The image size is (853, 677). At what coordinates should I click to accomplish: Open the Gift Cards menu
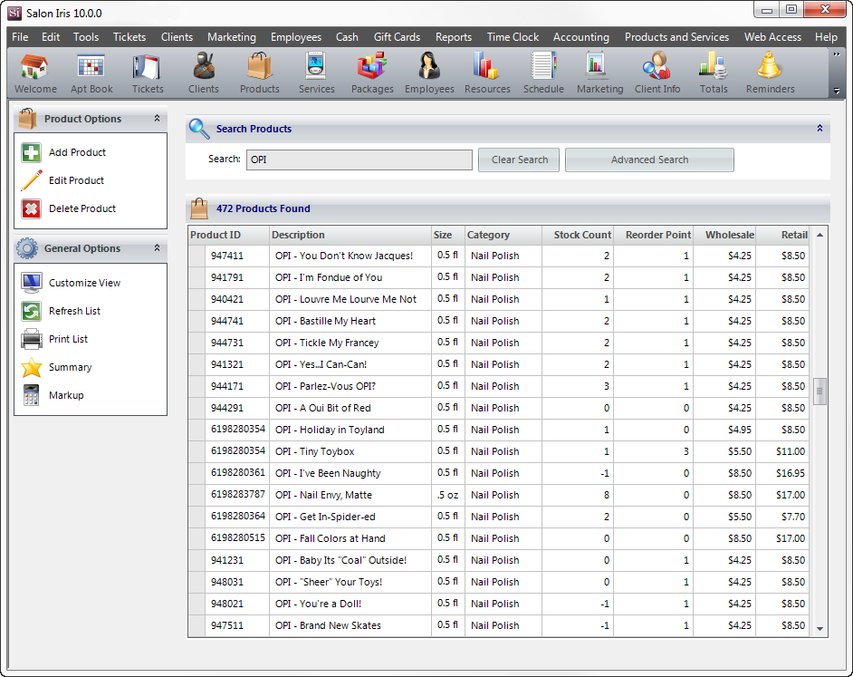pyautogui.click(x=397, y=37)
